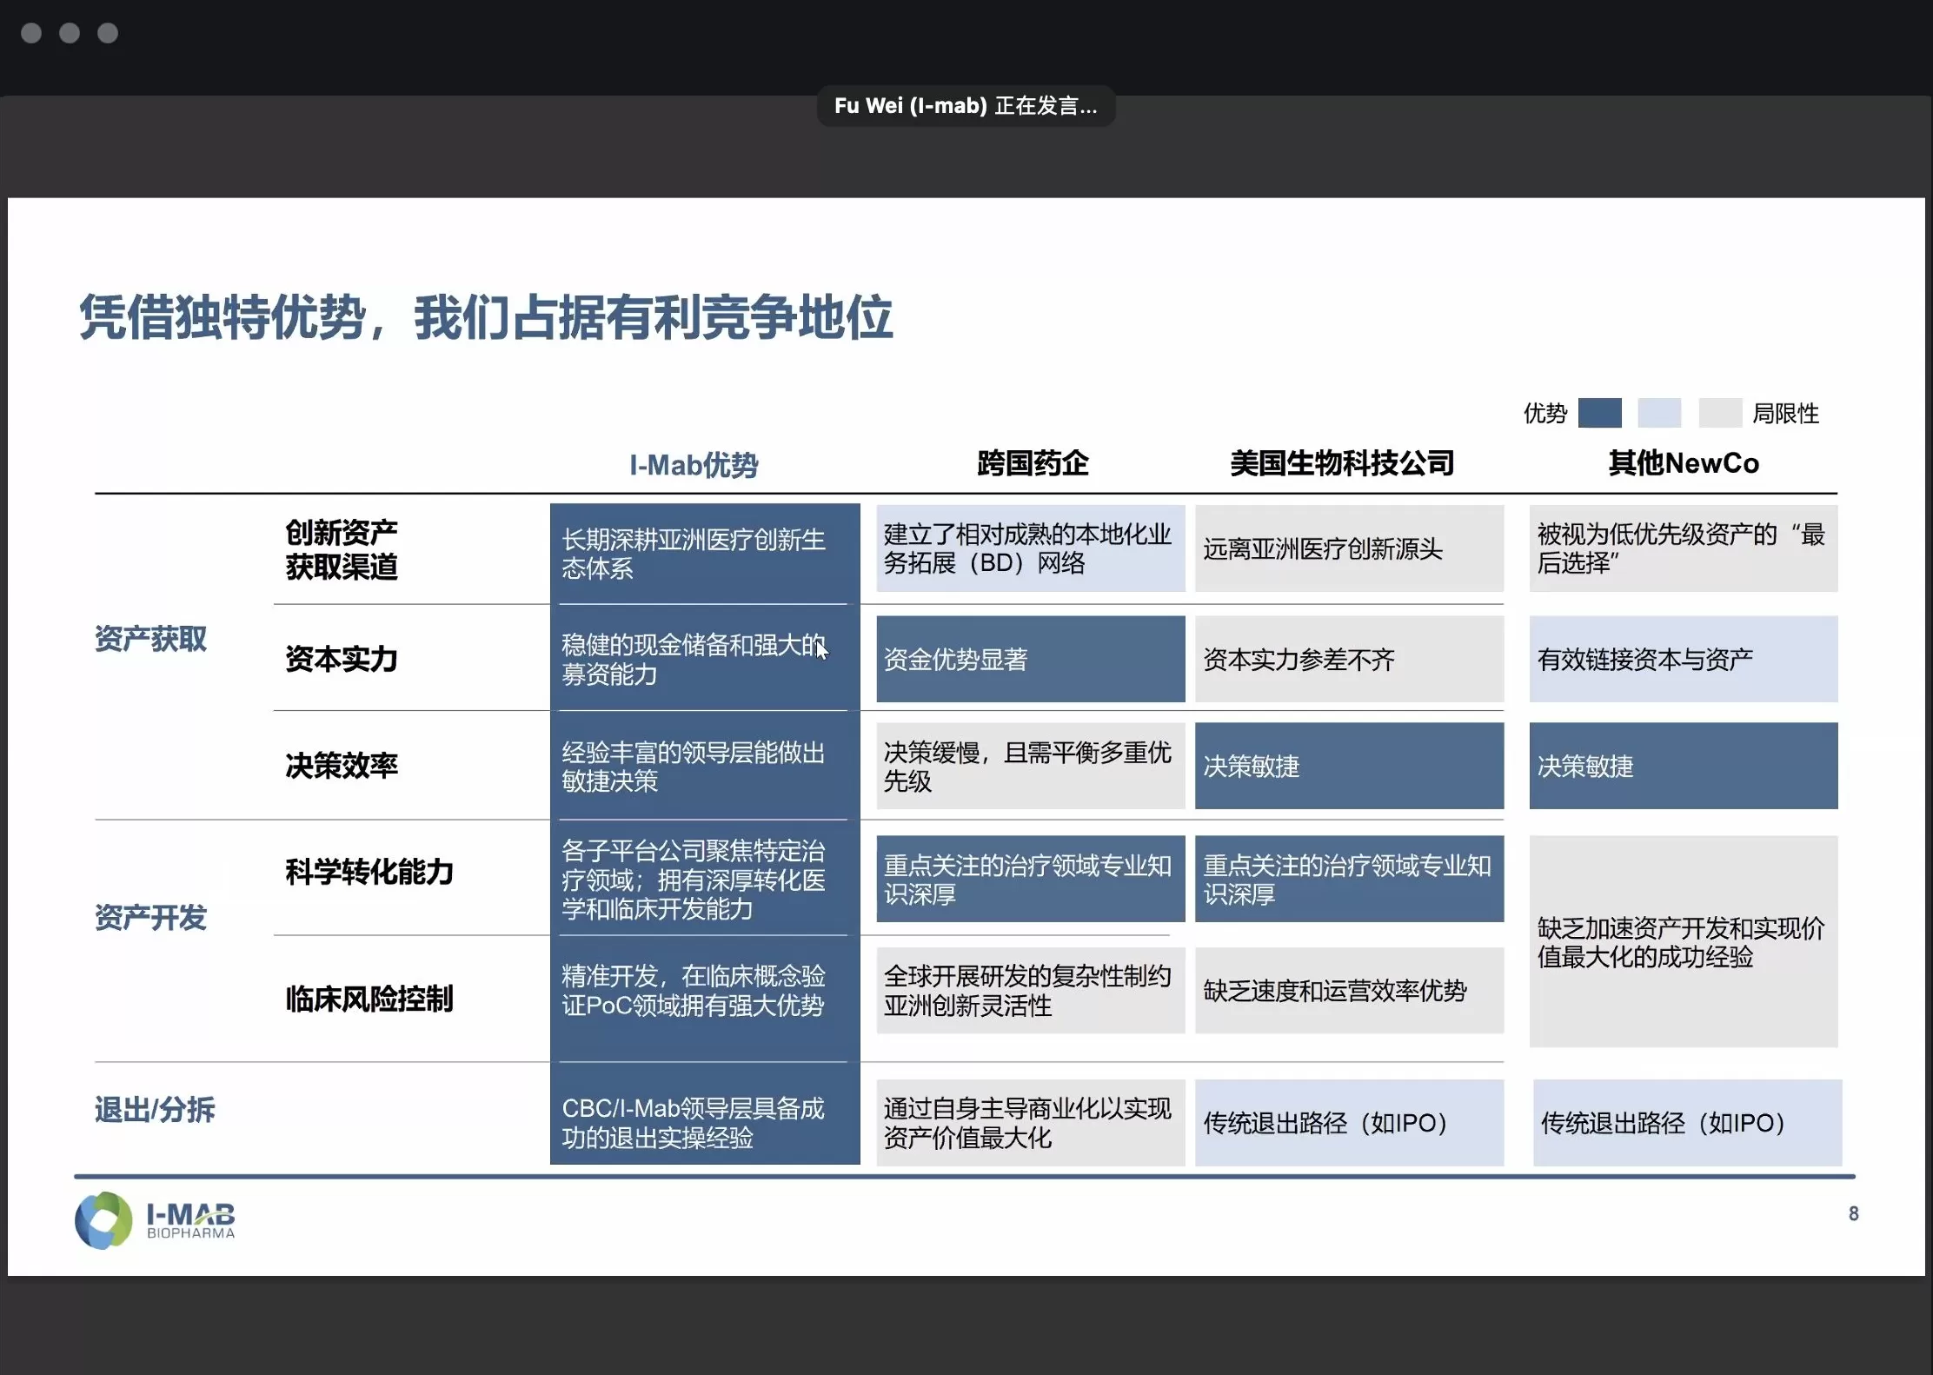Click the 其他NewCo column header
Screen dimensions: 1933x1375
click(1683, 462)
